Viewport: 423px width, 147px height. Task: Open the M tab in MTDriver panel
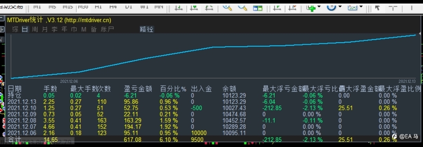(84, 29)
